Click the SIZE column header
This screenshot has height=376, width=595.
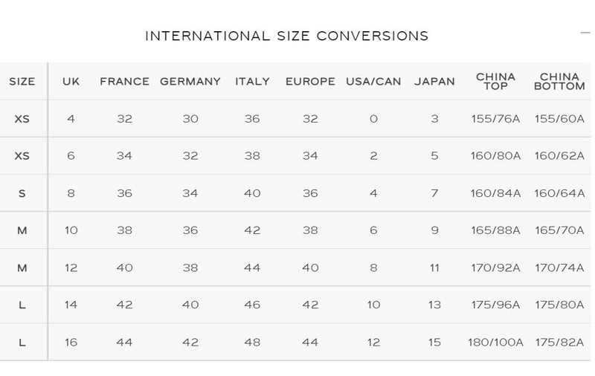coord(22,82)
